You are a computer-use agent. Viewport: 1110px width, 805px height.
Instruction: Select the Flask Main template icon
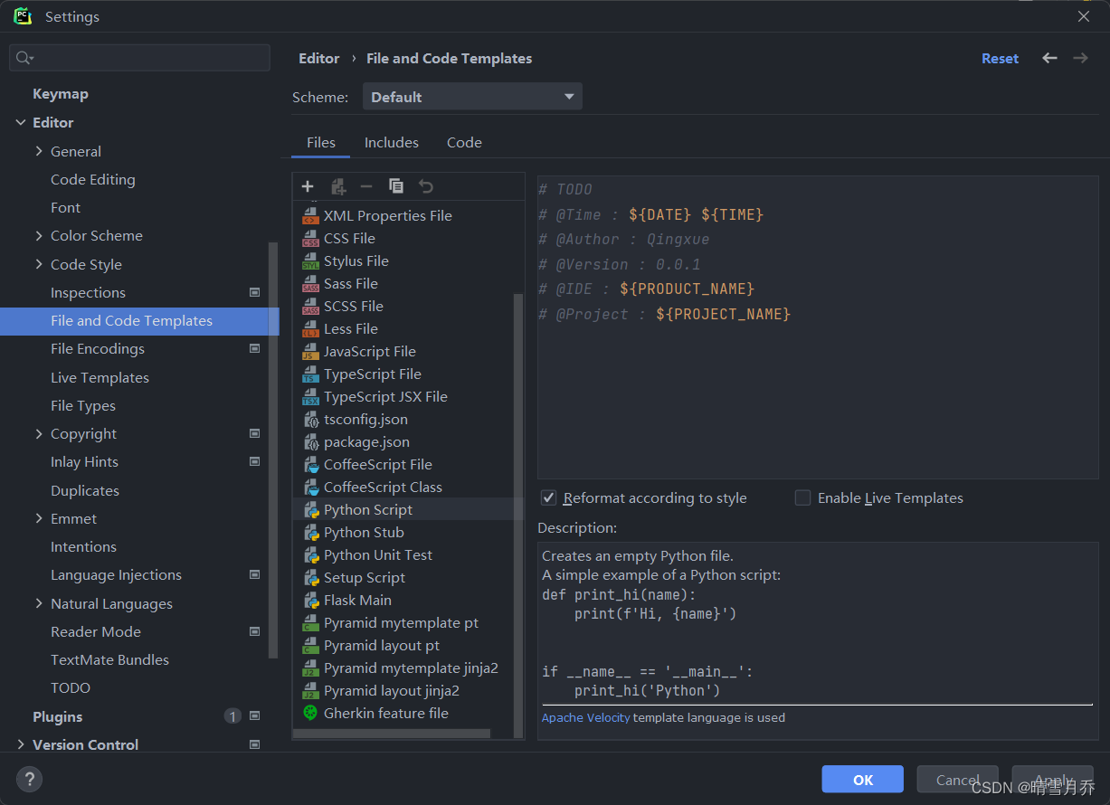coord(310,600)
